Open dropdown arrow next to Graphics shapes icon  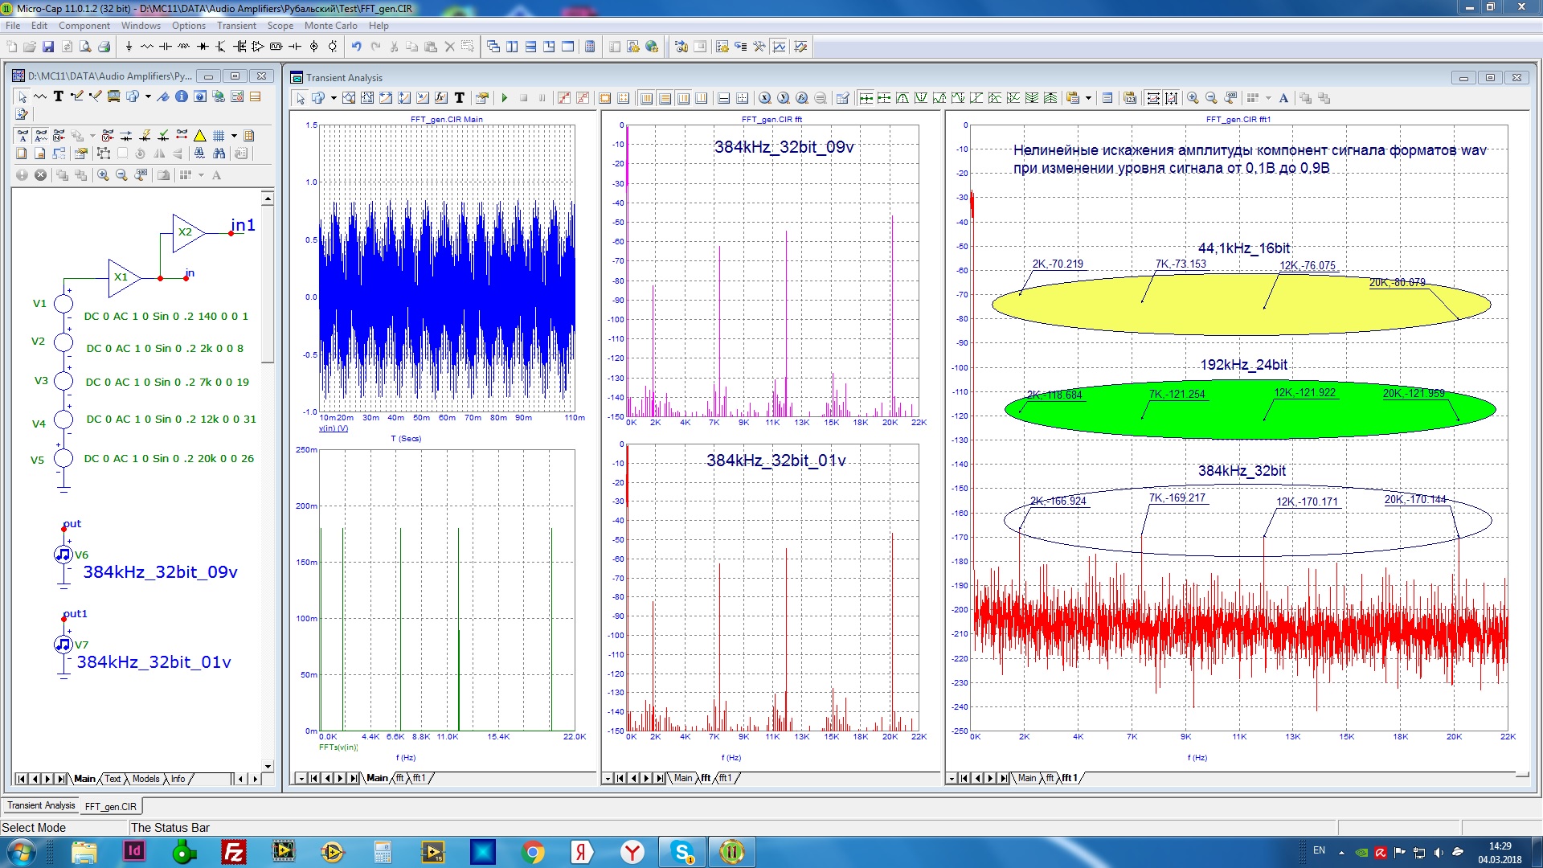click(334, 98)
